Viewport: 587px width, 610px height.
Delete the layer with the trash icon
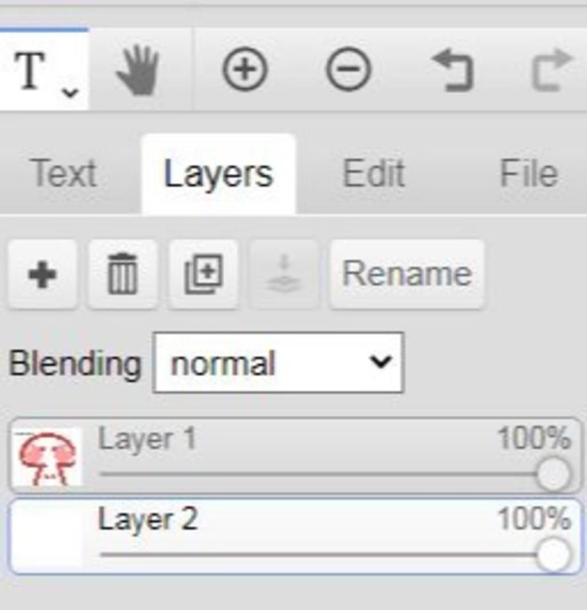click(123, 275)
